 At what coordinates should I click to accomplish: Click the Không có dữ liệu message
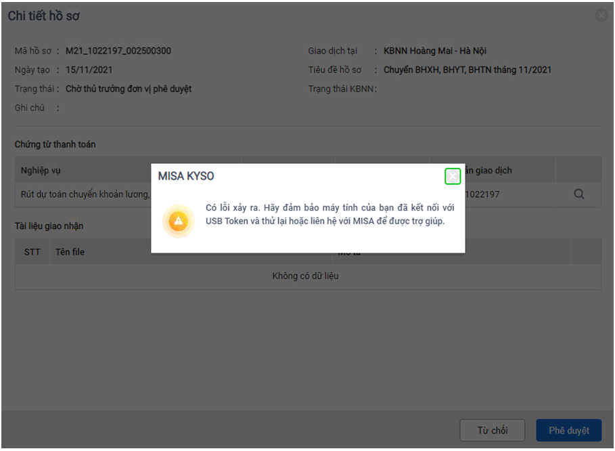(x=306, y=276)
